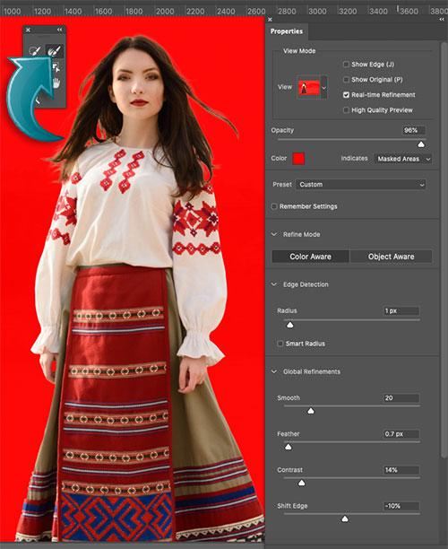Choose Color Aware refine mode

310,257
